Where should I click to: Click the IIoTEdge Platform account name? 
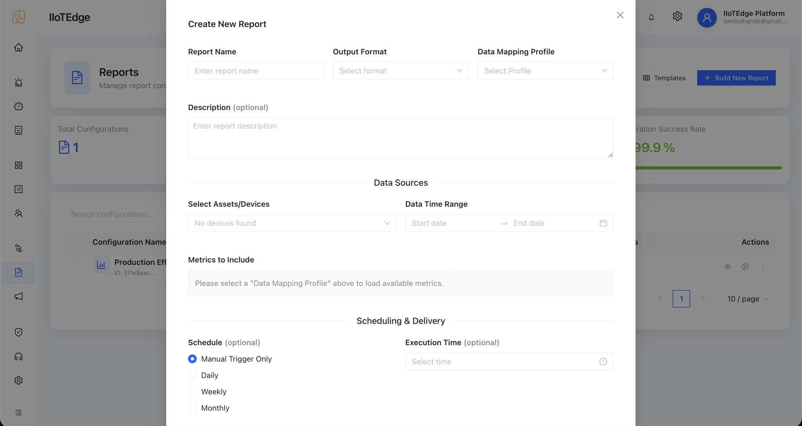754,13
